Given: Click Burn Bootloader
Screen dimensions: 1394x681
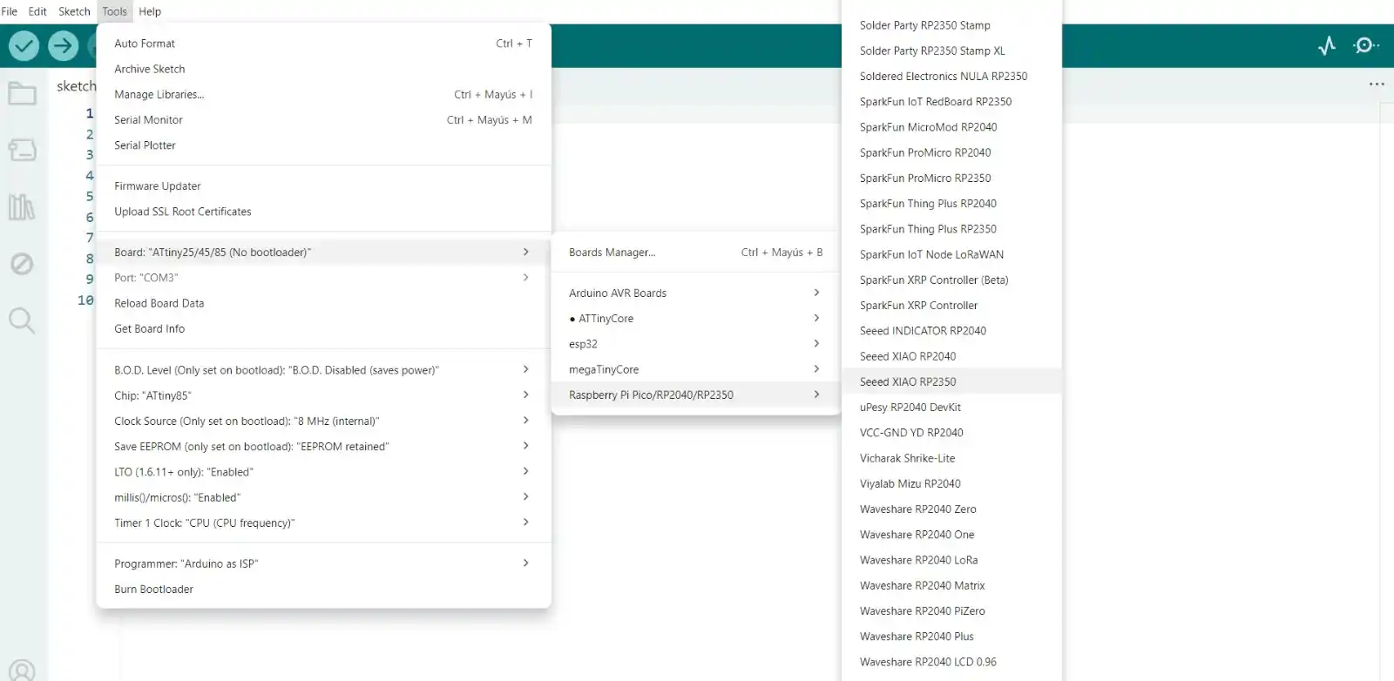Looking at the screenshot, I should [x=323, y=590].
